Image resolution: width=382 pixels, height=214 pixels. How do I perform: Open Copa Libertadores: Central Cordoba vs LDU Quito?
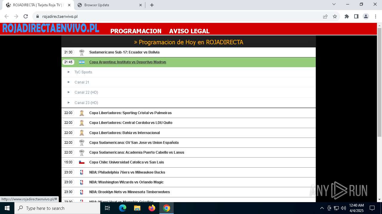[131, 123]
